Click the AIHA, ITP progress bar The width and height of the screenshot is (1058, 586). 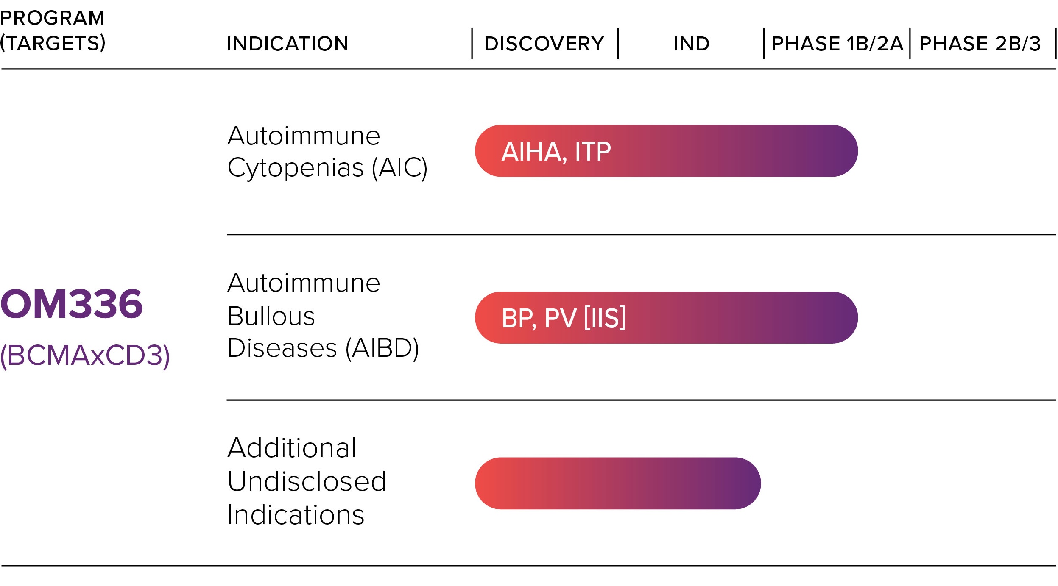666,151
